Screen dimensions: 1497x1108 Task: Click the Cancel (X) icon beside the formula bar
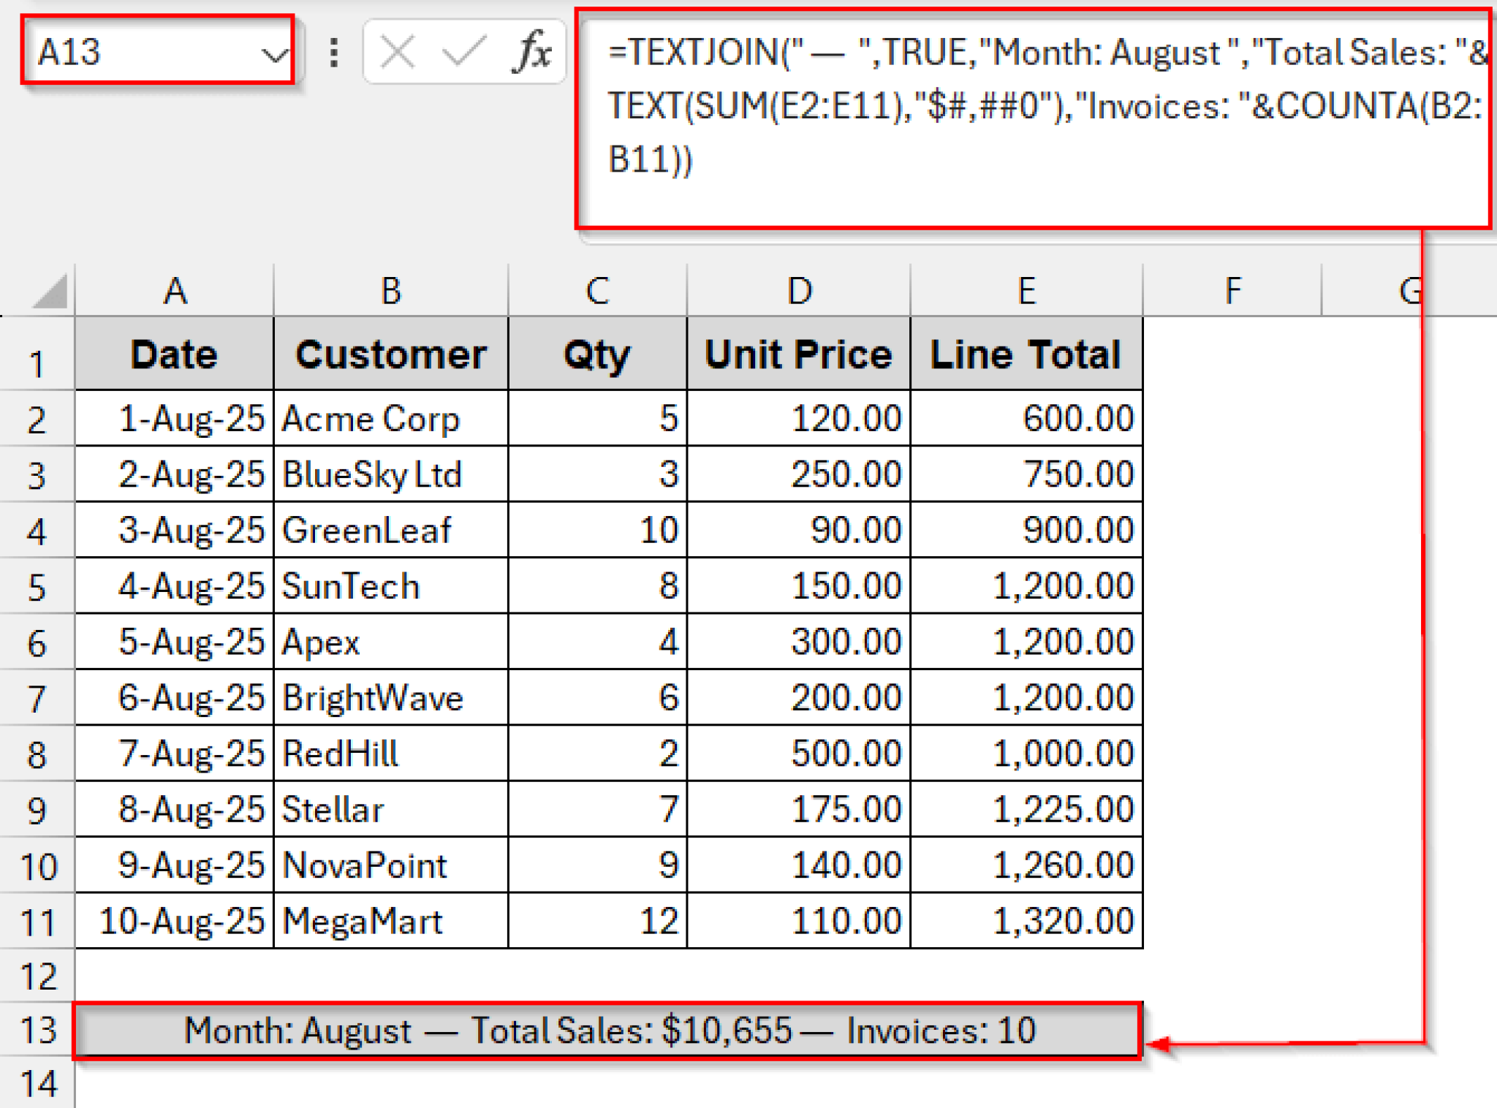[398, 51]
